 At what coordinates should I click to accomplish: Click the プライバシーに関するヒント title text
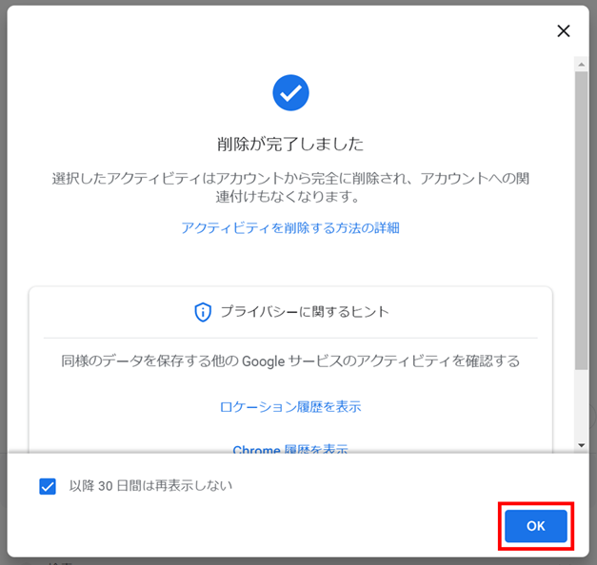[x=305, y=312]
